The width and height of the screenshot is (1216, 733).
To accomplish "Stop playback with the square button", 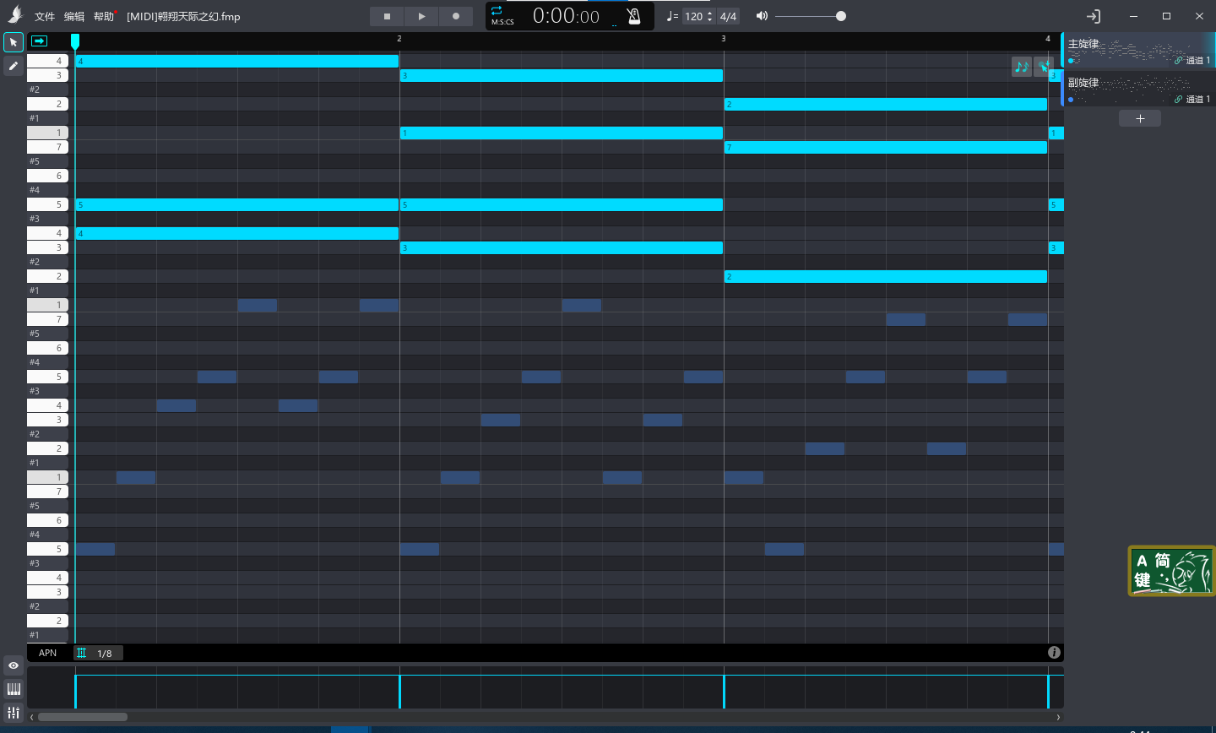I will [x=387, y=16].
